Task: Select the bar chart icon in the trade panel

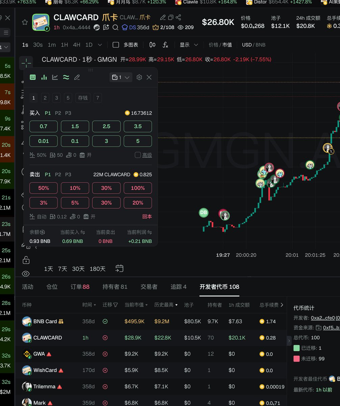Action: [44, 77]
